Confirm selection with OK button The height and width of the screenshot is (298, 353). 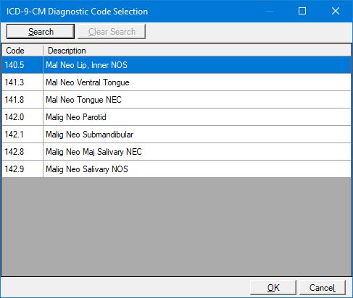tap(273, 287)
